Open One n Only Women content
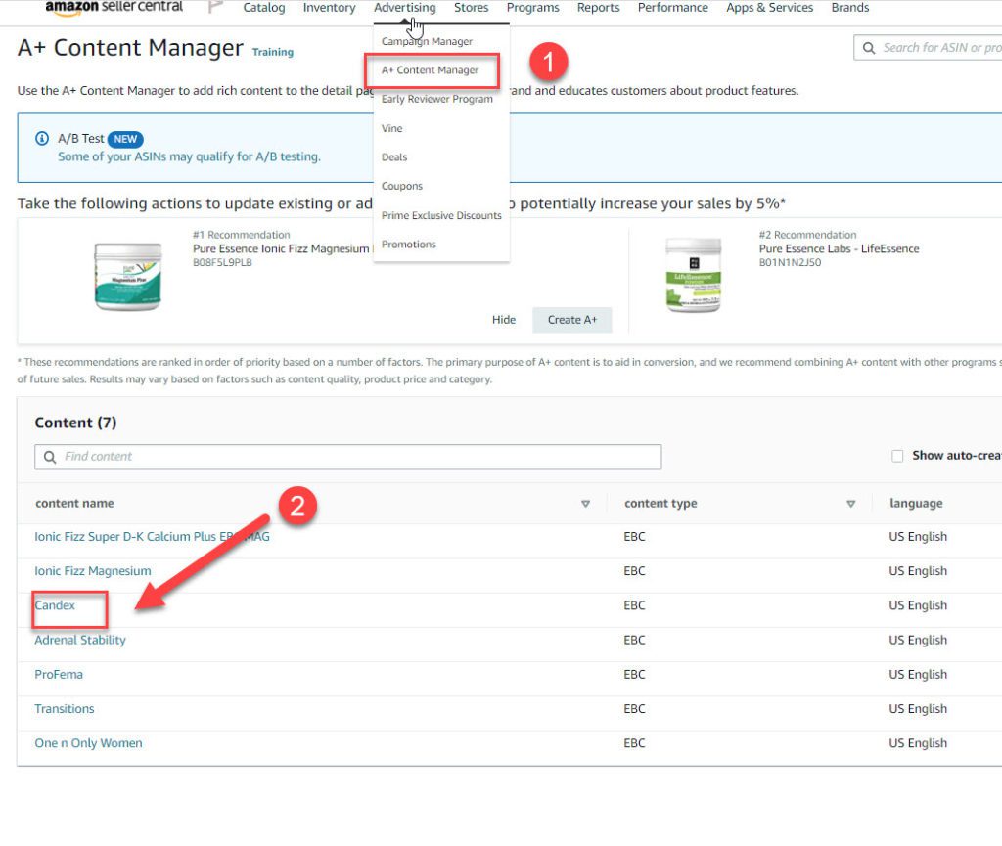Image resolution: width=1002 pixels, height=846 pixels. (88, 743)
